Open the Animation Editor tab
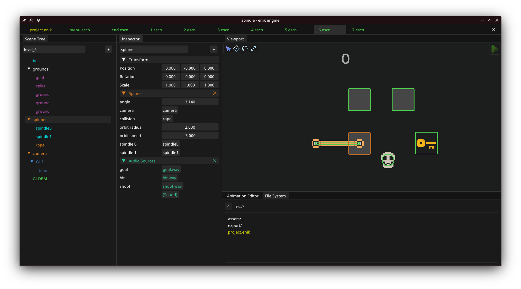Screen dimensions: 521x289 (x=242, y=196)
